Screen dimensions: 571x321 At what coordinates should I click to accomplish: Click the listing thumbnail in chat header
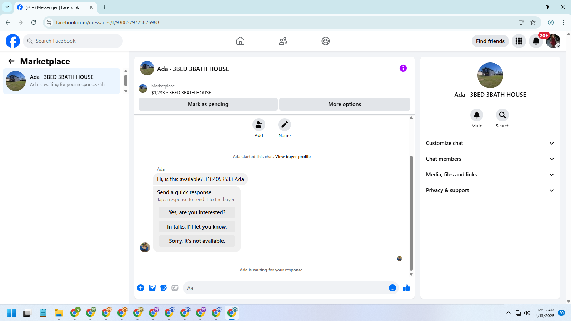click(147, 68)
